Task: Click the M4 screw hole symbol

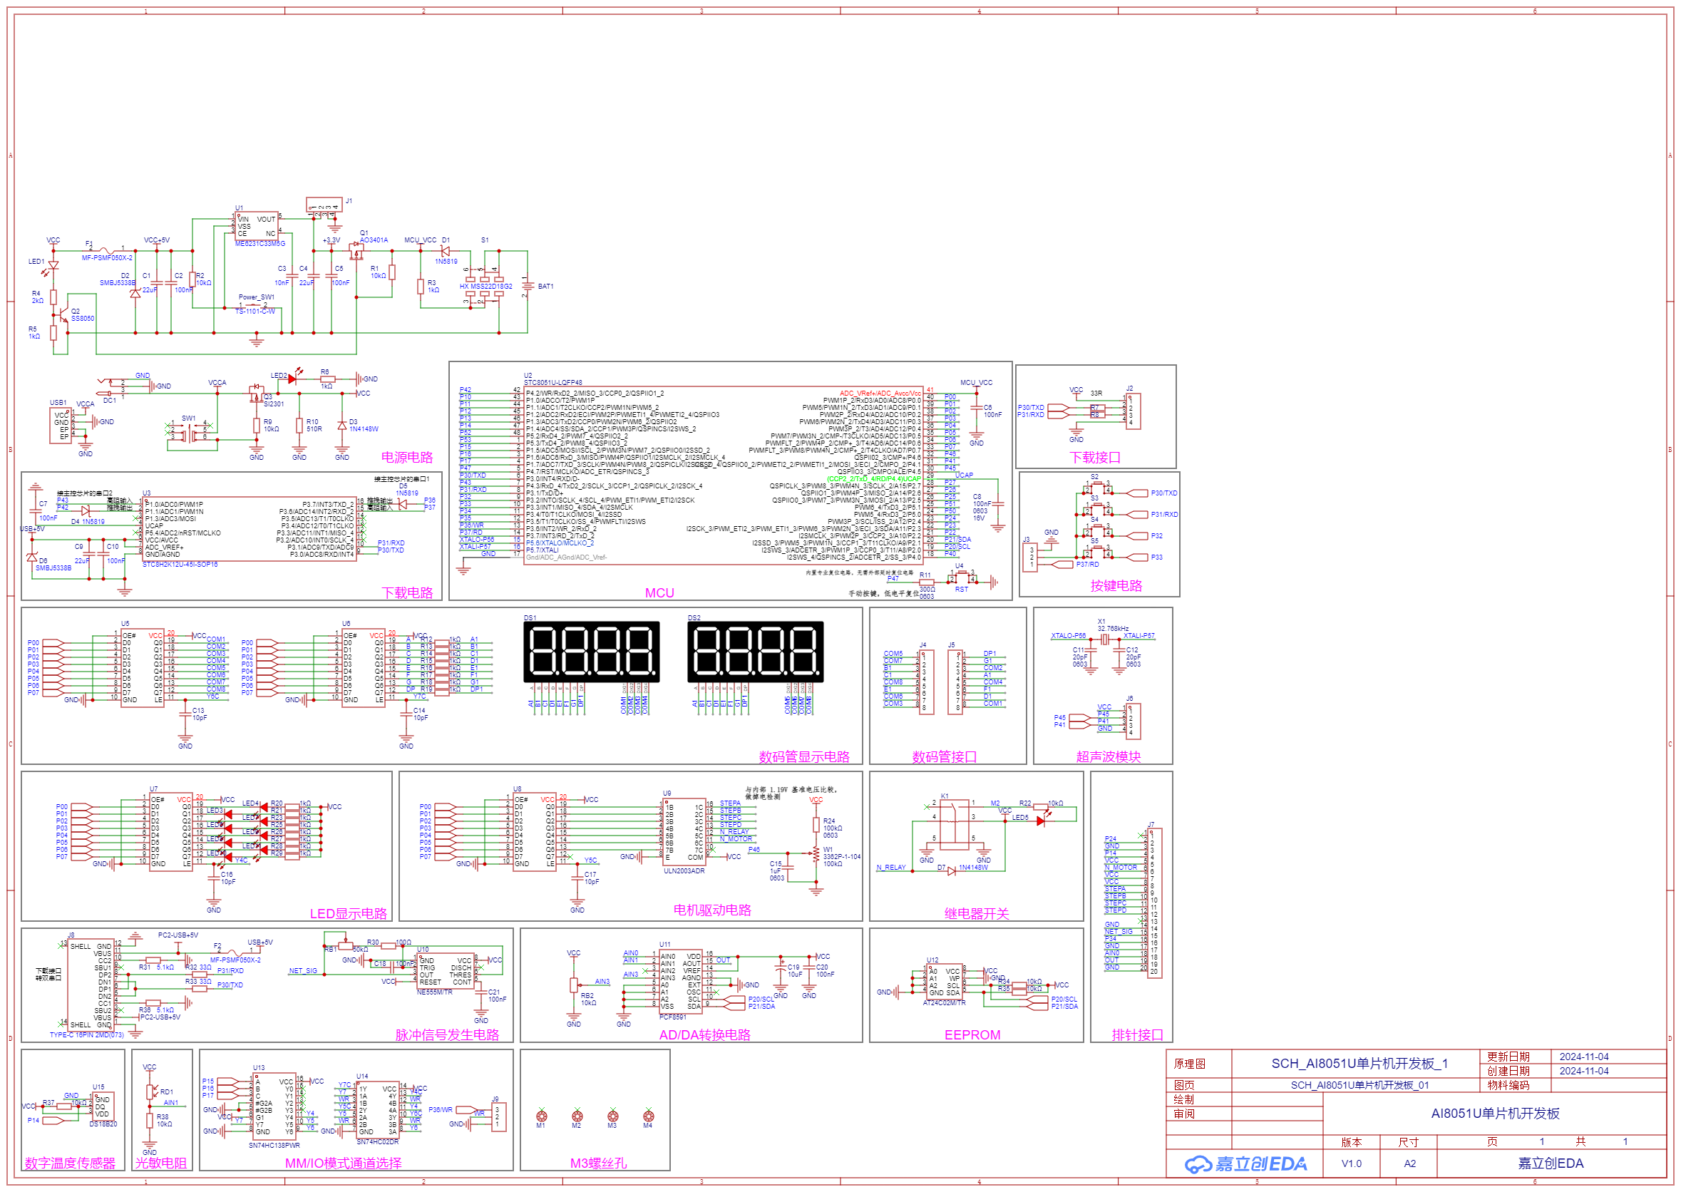Action: pyautogui.click(x=648, y=1116)
